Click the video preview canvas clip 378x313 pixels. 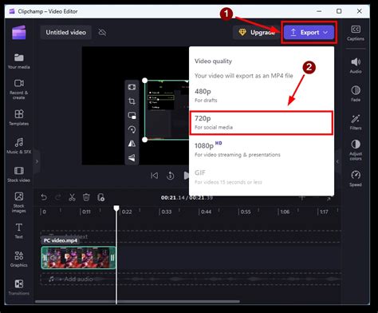167,110
